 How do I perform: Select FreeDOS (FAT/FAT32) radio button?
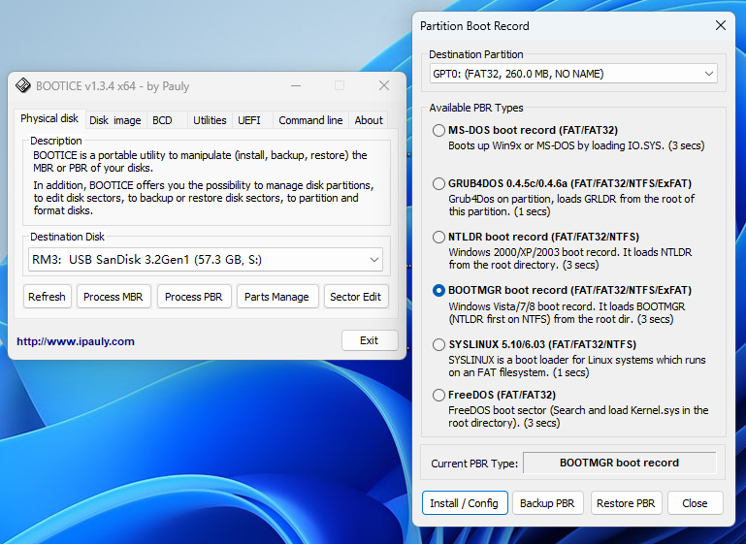pyautogui.click(x=438, y=396)
